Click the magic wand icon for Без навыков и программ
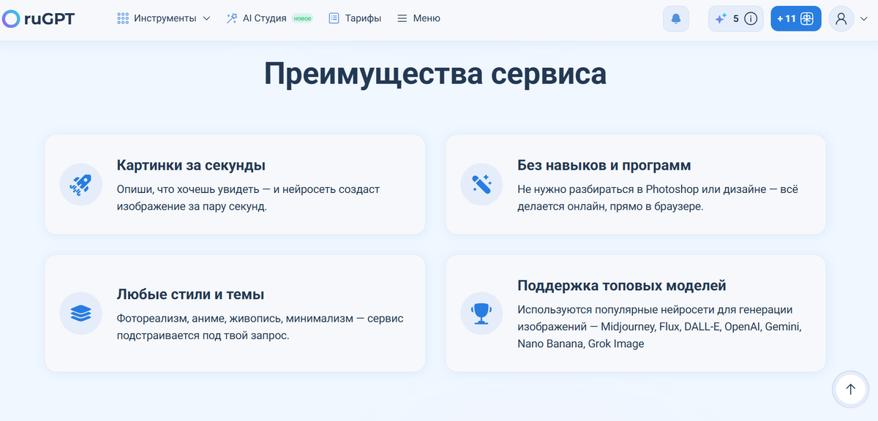The width and height of the screenshot is (878, 421). point(481,184)
